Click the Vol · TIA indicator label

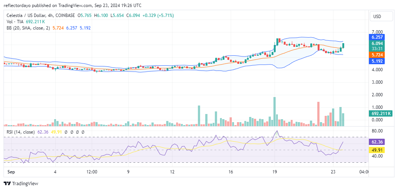point(15,22)
